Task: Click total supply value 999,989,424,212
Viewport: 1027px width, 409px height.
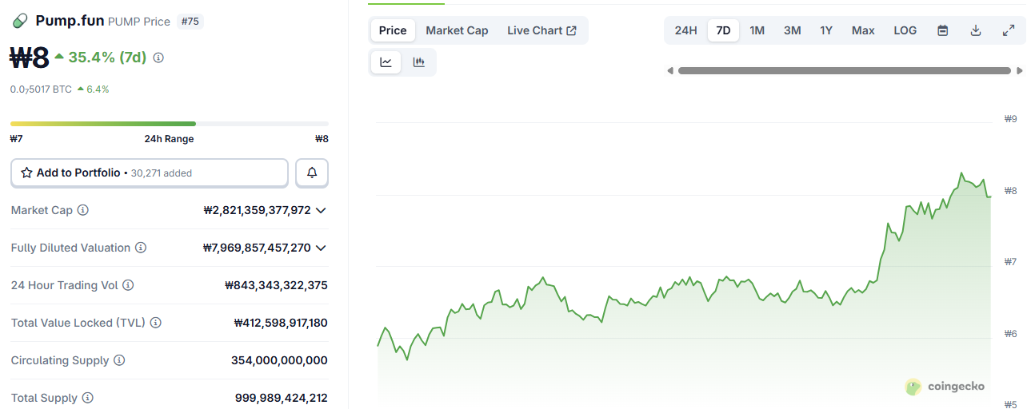Action: 282,398
